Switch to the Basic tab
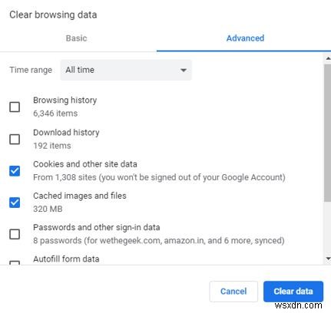The height and width of the screenshot is (313, 331). tap(76, 38)
